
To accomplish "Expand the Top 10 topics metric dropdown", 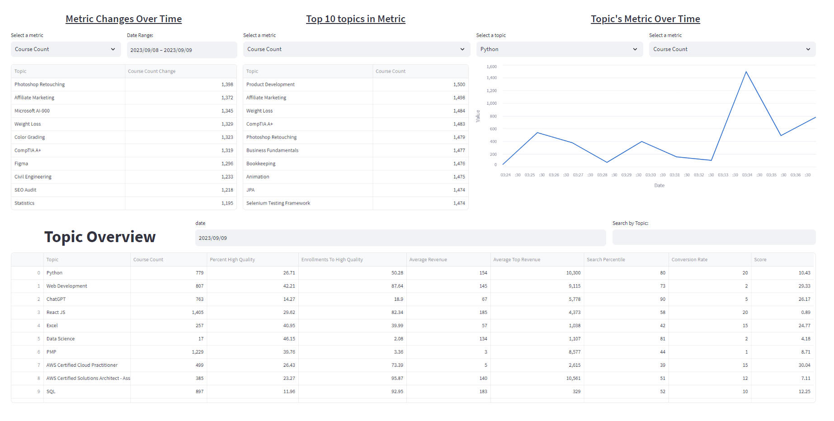I will (x=355, y=49).
